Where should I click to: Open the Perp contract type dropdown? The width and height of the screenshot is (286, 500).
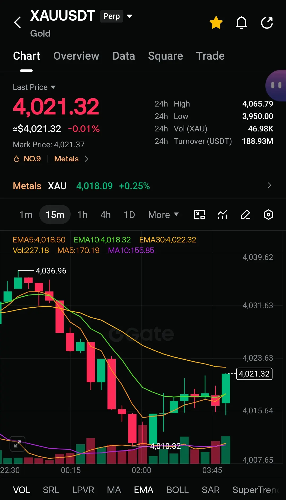click(117, 16)
